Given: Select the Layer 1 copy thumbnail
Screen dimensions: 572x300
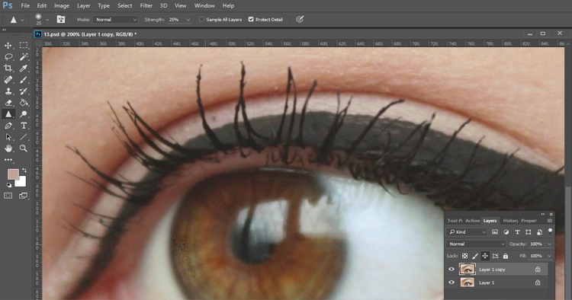Looking at the screenshot, I should [x=468, y=270].
